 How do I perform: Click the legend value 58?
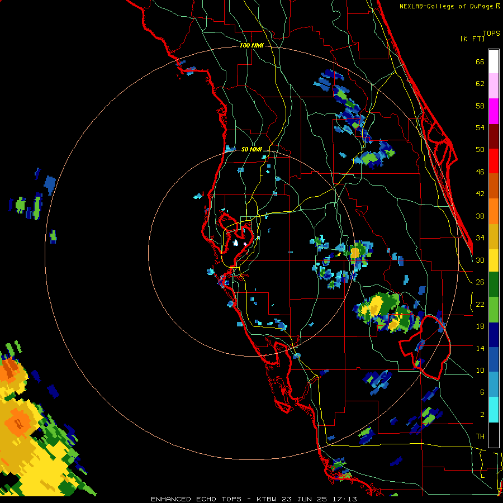click(480, 106)
